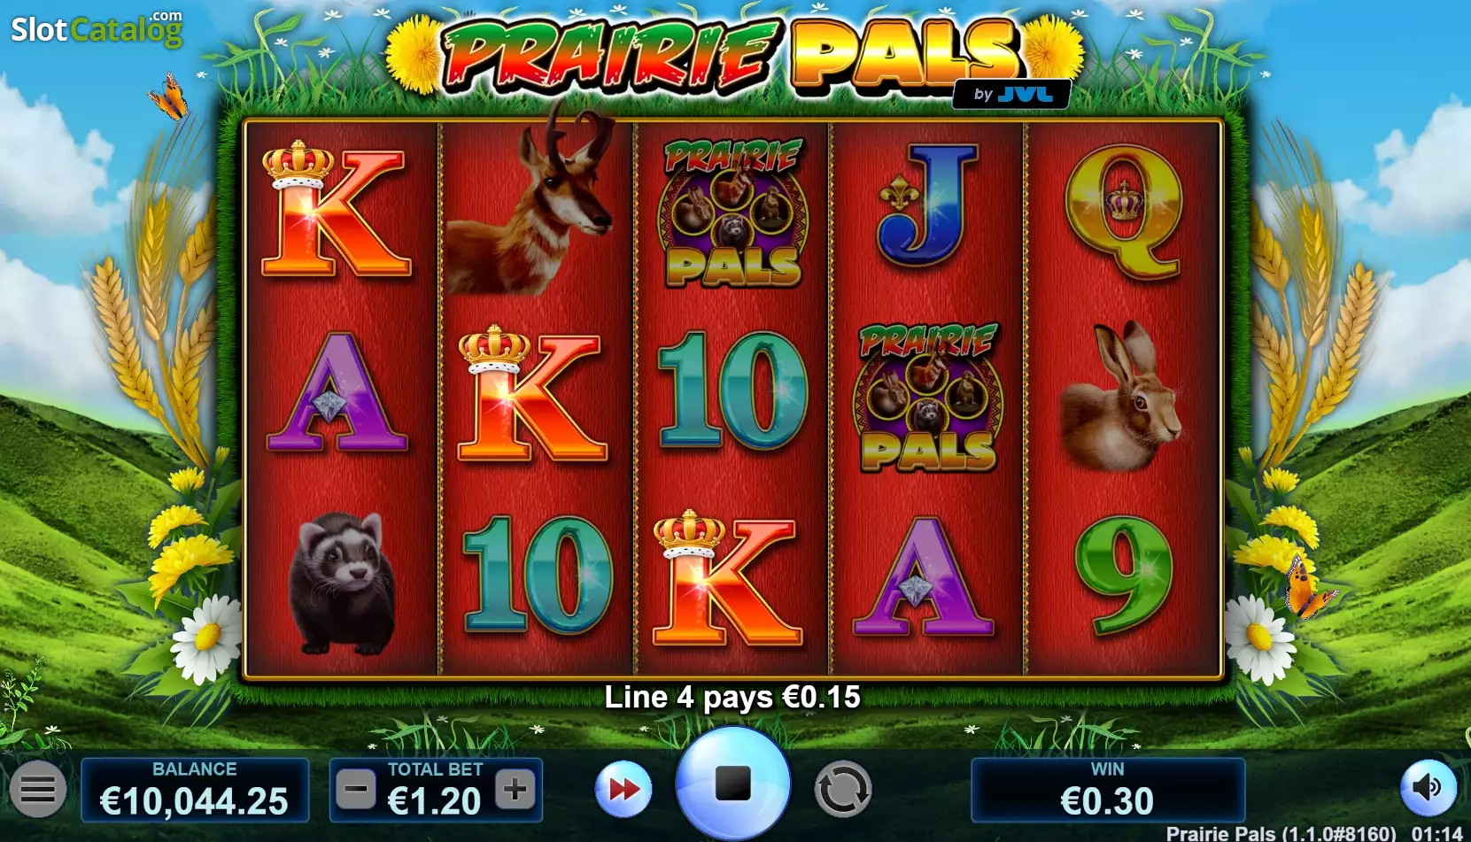1471x842 pixels.
Task: Increase total bet with plus button
Action: click(x=515, y=789)
